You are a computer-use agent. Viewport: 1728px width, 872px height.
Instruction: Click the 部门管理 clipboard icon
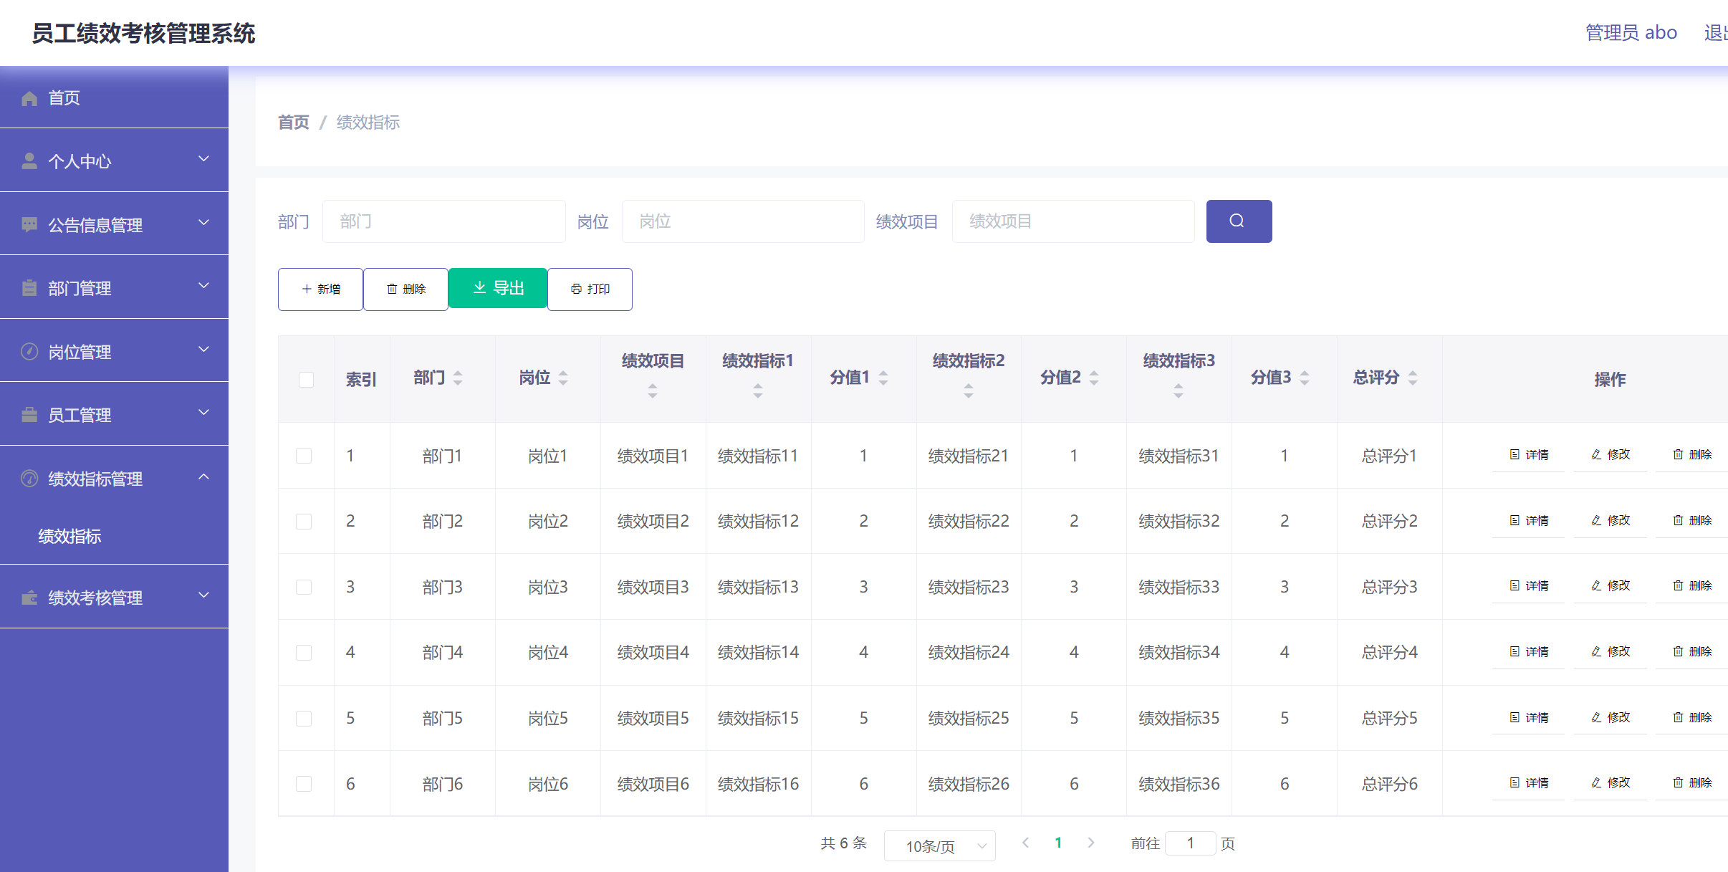[29, 287]
